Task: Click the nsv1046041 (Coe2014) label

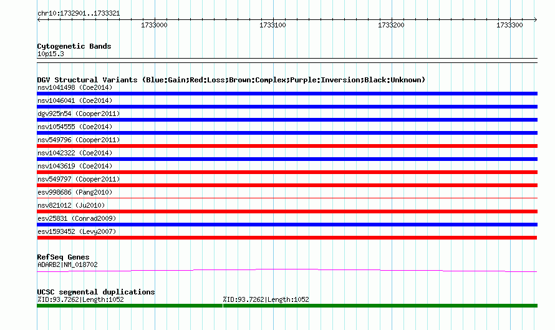Action: (75, 100)
